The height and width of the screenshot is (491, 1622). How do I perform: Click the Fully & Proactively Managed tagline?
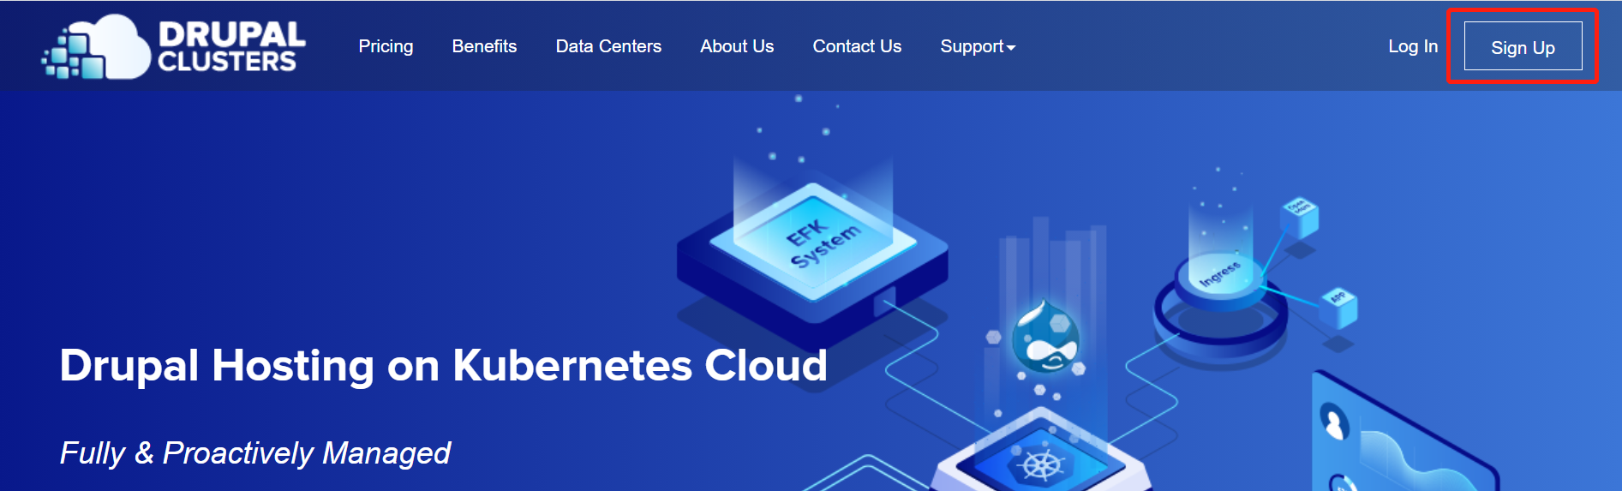pyautogui.click(x=254, y=452)
